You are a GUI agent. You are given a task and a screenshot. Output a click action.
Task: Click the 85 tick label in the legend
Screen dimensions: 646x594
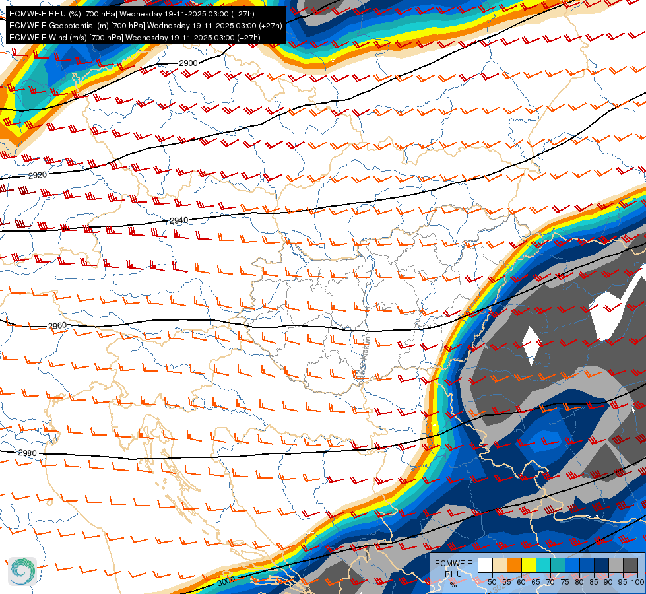click(594, 582)
